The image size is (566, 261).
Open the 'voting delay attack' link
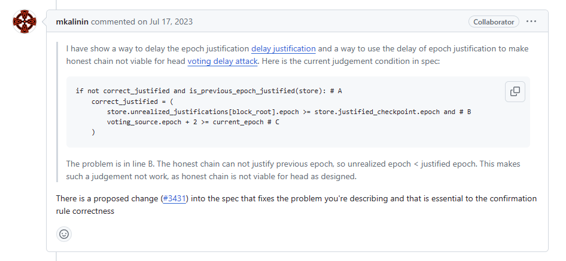[x=222, y=61]
